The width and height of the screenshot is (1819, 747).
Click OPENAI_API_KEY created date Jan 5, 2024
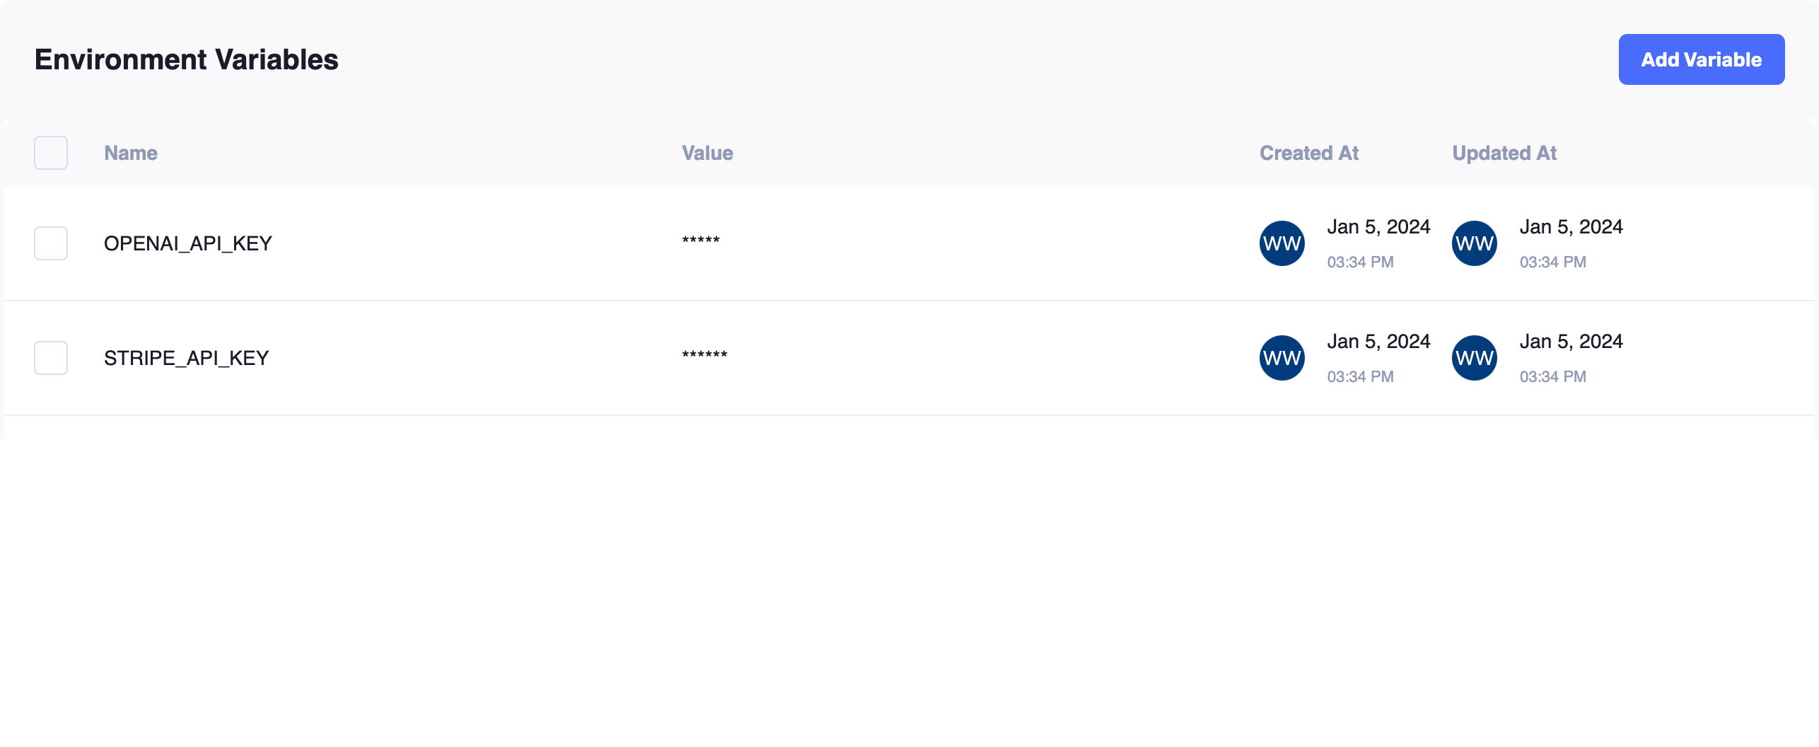point(1378,227)
